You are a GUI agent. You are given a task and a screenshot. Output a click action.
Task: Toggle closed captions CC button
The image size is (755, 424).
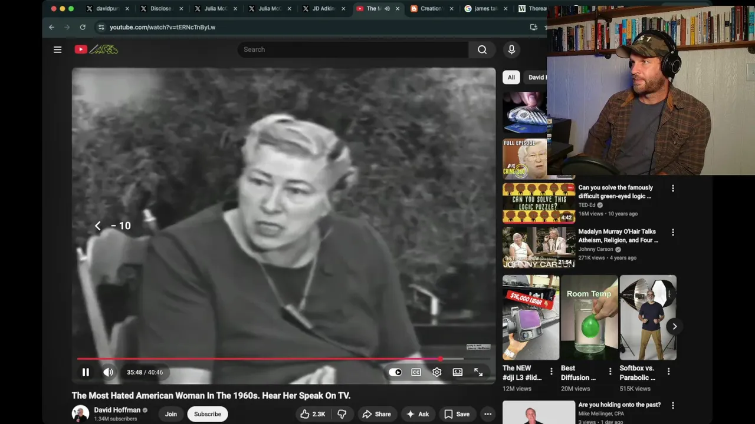click(x=416, y=372)
